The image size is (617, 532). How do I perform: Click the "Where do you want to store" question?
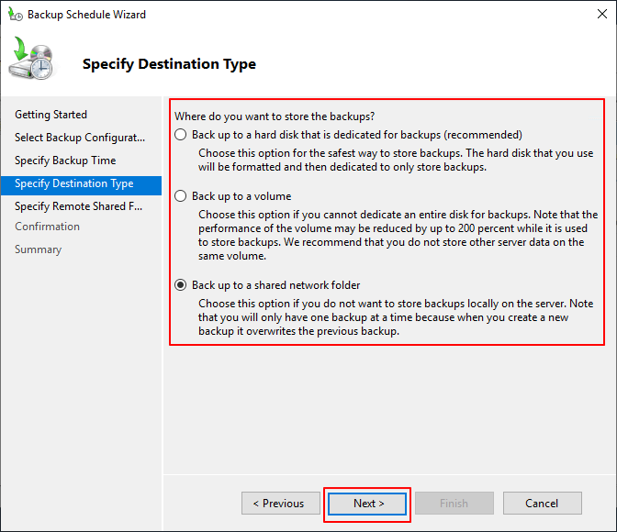click(275, 116)
